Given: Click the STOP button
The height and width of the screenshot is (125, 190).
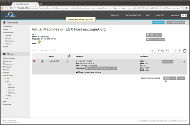Looking at the screenshot, I should coord(173,78).
